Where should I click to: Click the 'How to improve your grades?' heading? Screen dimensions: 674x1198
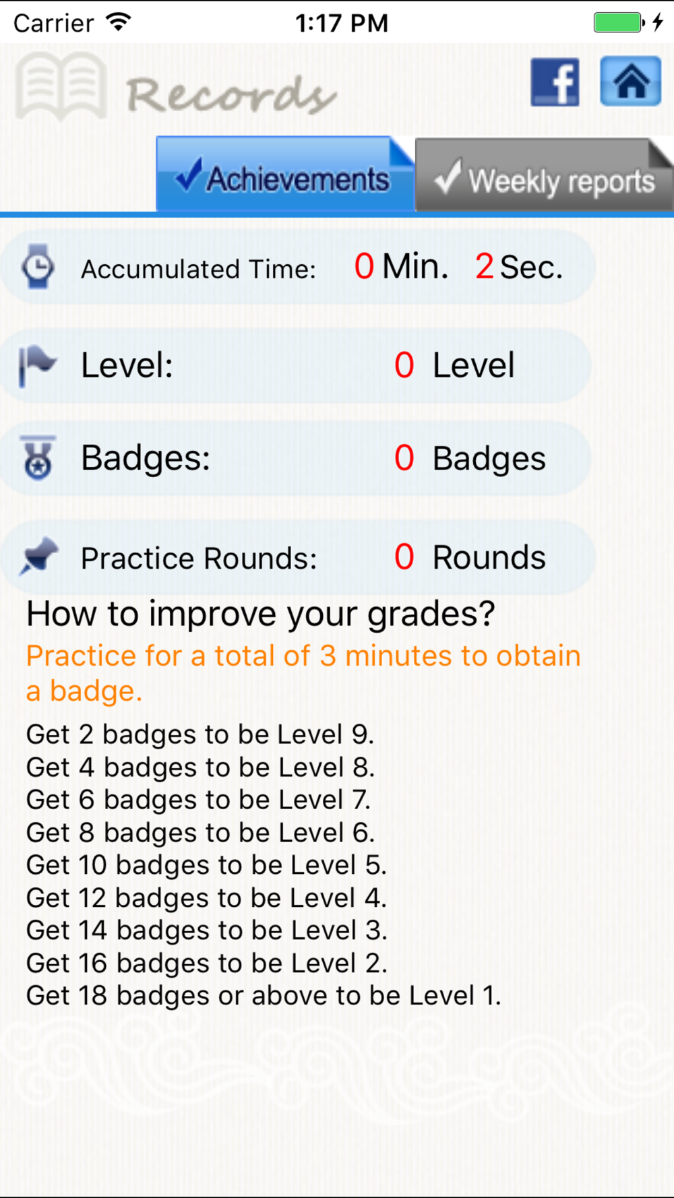260,614
